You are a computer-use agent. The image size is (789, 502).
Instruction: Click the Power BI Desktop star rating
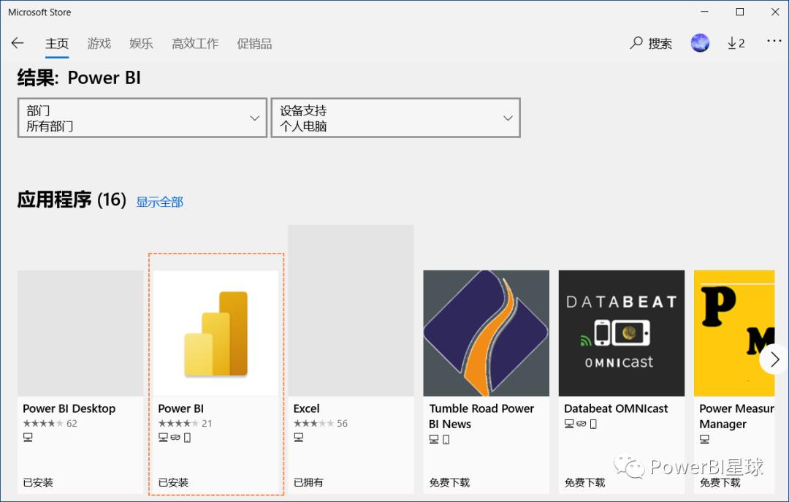tap(44, 422)
